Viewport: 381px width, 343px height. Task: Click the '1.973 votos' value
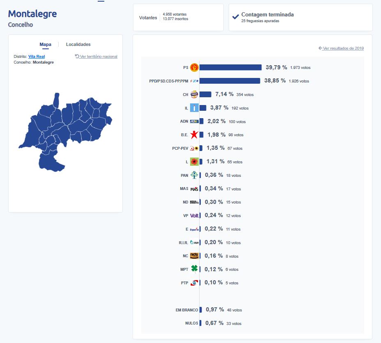pos(301,68)
